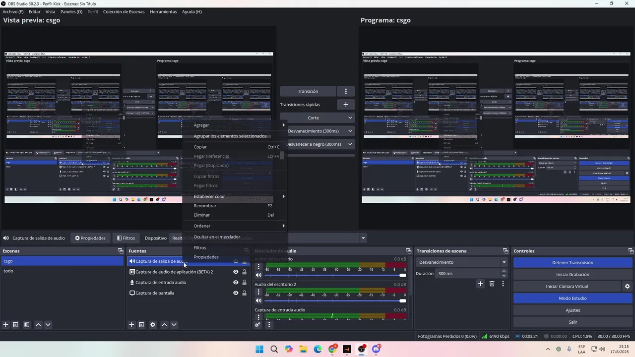Open Colección de Escenas menu
Image resolution: width=635 pixels, height=357 pixels.
click(x=124, y=11)
